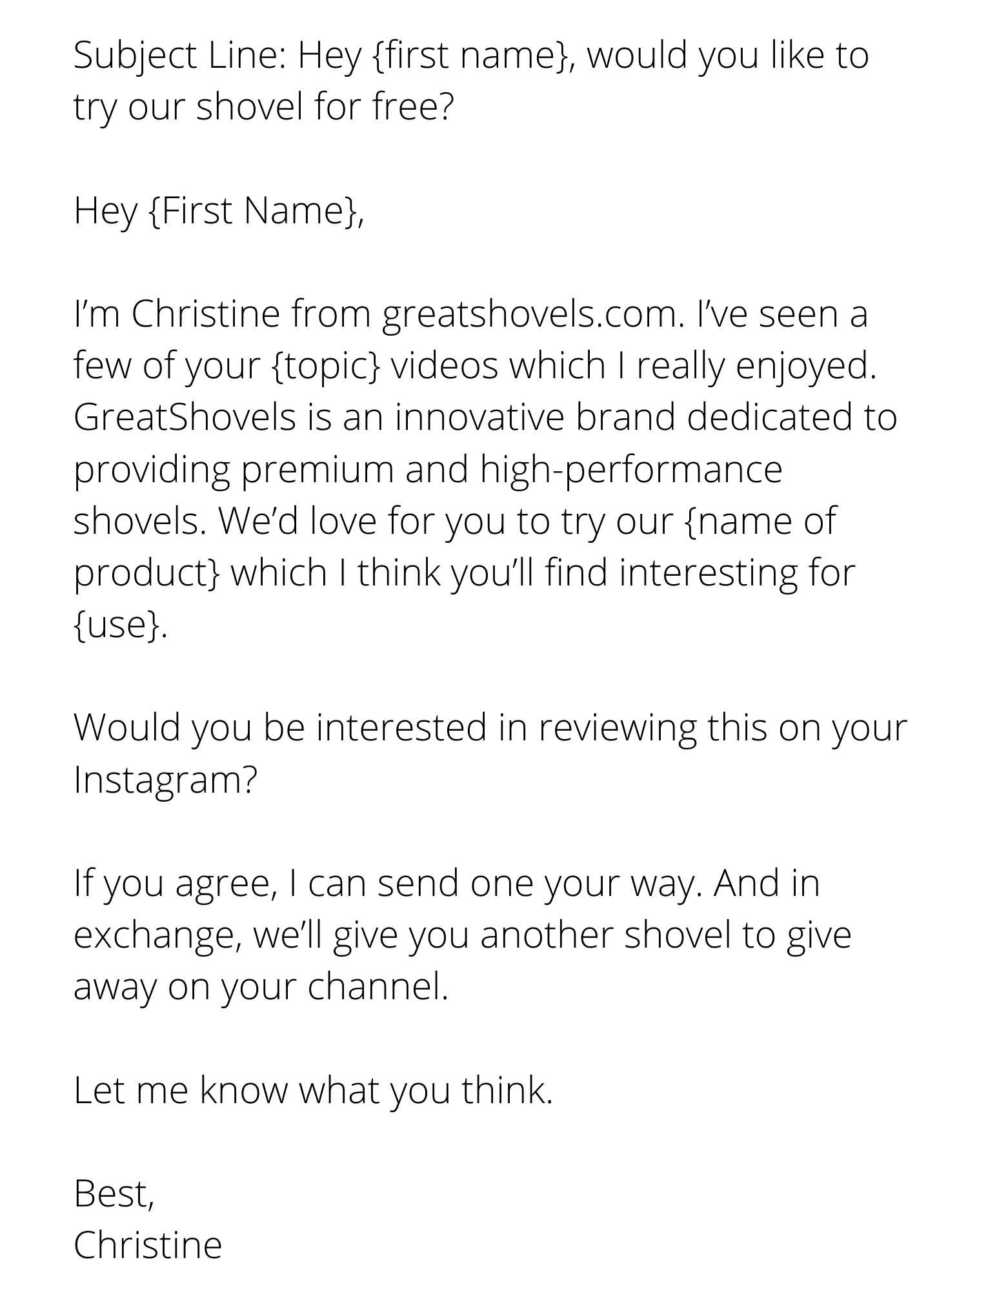Click the word 'high-performance'
The height and width of the screenshot is (1291, 997).
[x=630, y=471]
